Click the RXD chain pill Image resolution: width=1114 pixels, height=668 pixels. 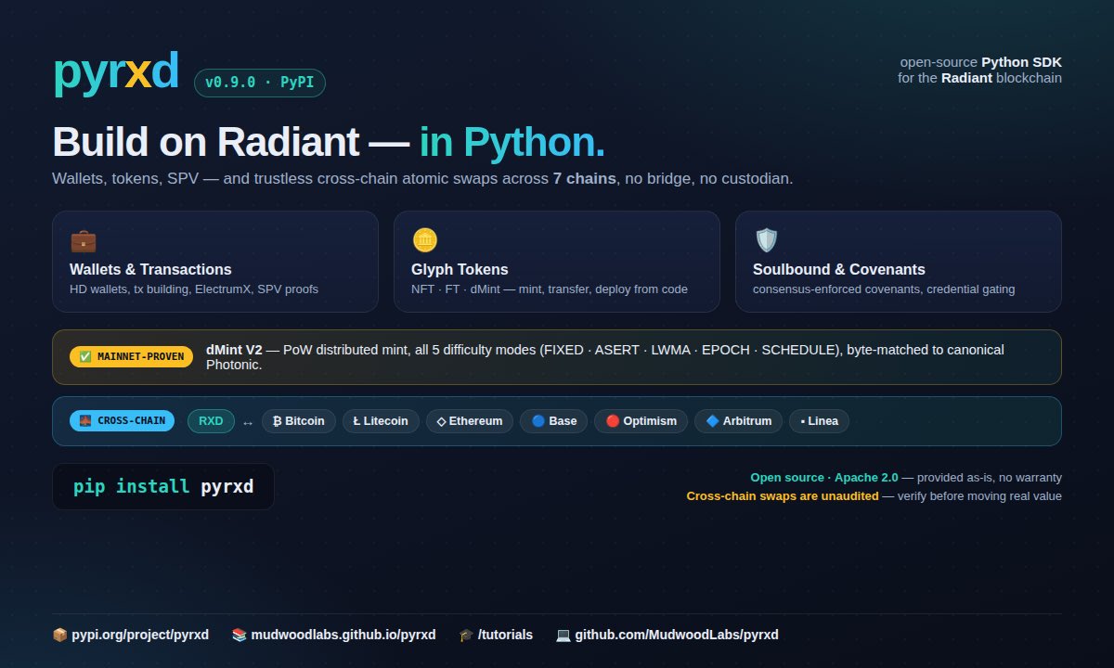coord(211,421)
